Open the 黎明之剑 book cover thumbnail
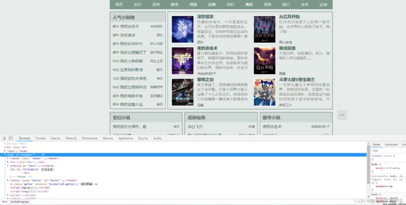The image size is (406, 205). (x=183, y=92)
